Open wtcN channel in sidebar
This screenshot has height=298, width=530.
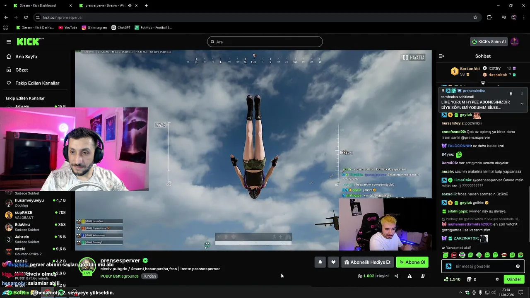pyautogui.click(x=35, y=251)
